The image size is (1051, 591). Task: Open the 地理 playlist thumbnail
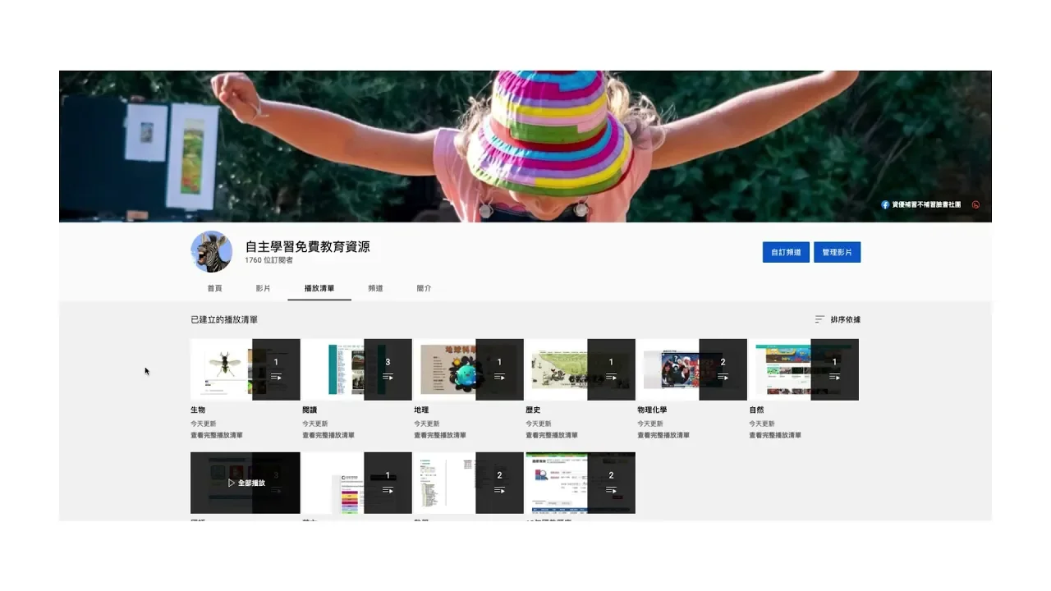tap(444, 369)
